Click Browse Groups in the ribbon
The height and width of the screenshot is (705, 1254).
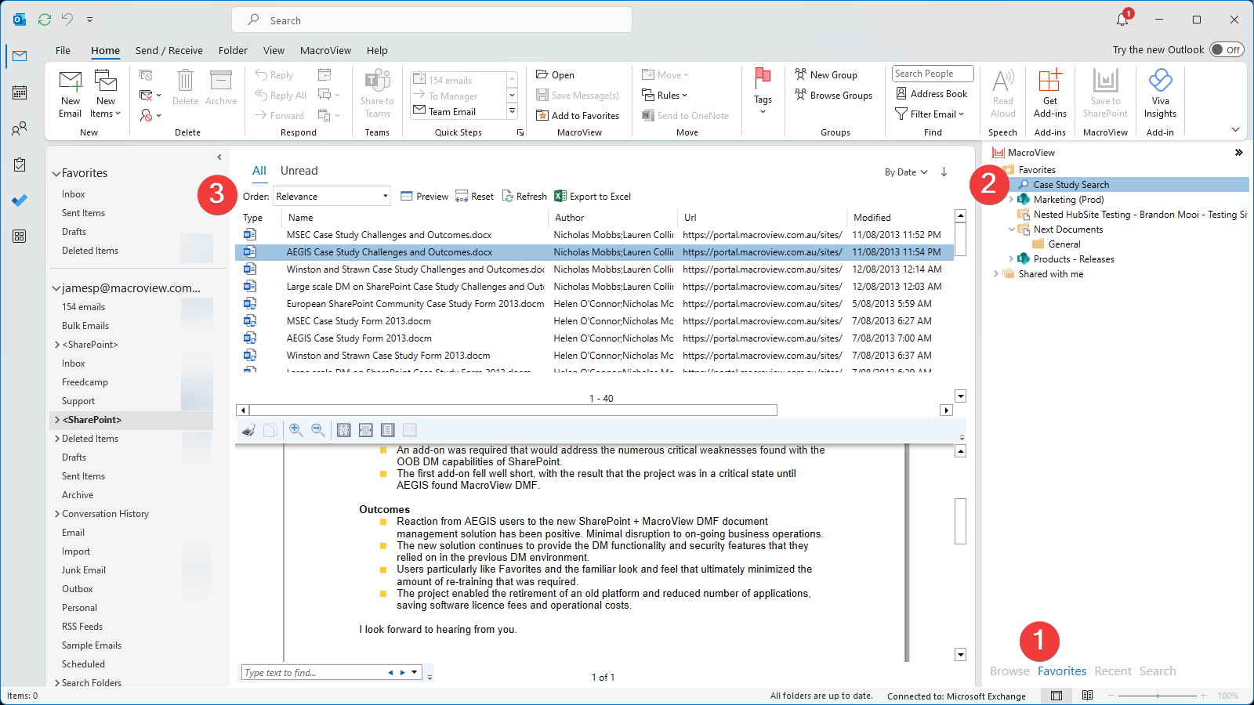coord(833,96)
